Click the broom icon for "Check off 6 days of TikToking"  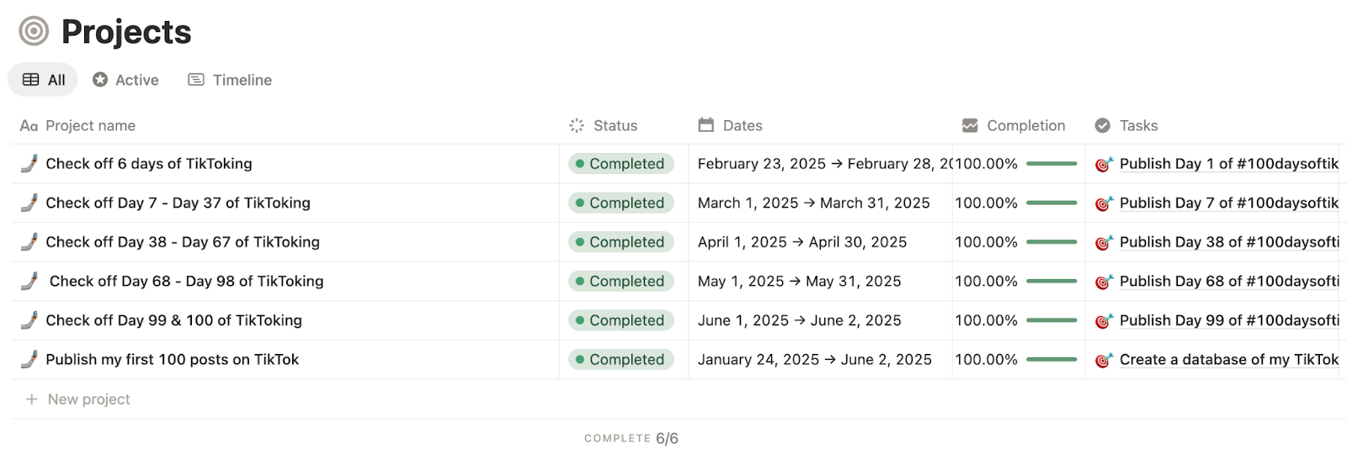coord(29,164)
